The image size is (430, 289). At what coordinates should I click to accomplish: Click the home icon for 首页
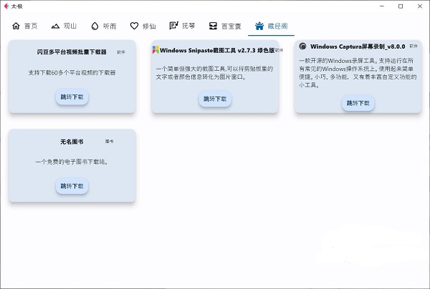pos(16,26)
